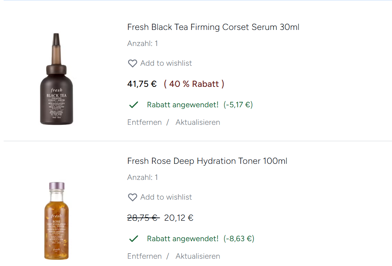Open the Rose Deep Hydration Toner image

(x=56, y=221)
